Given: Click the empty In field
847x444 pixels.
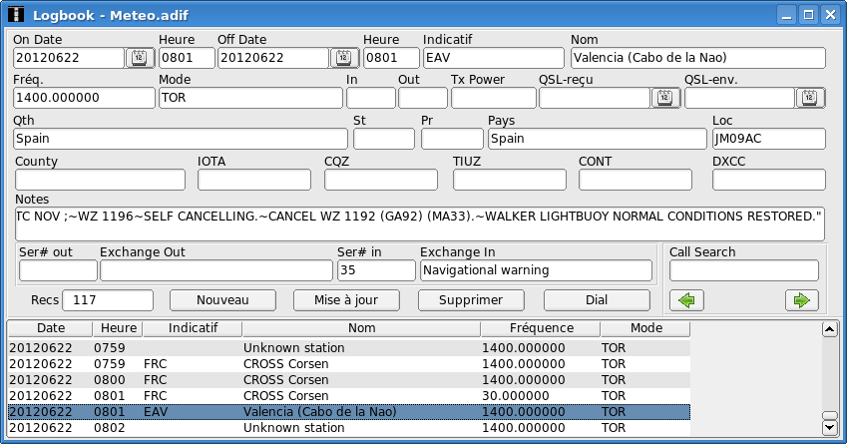Looking at the screenshot, I should tap(370, 98).
